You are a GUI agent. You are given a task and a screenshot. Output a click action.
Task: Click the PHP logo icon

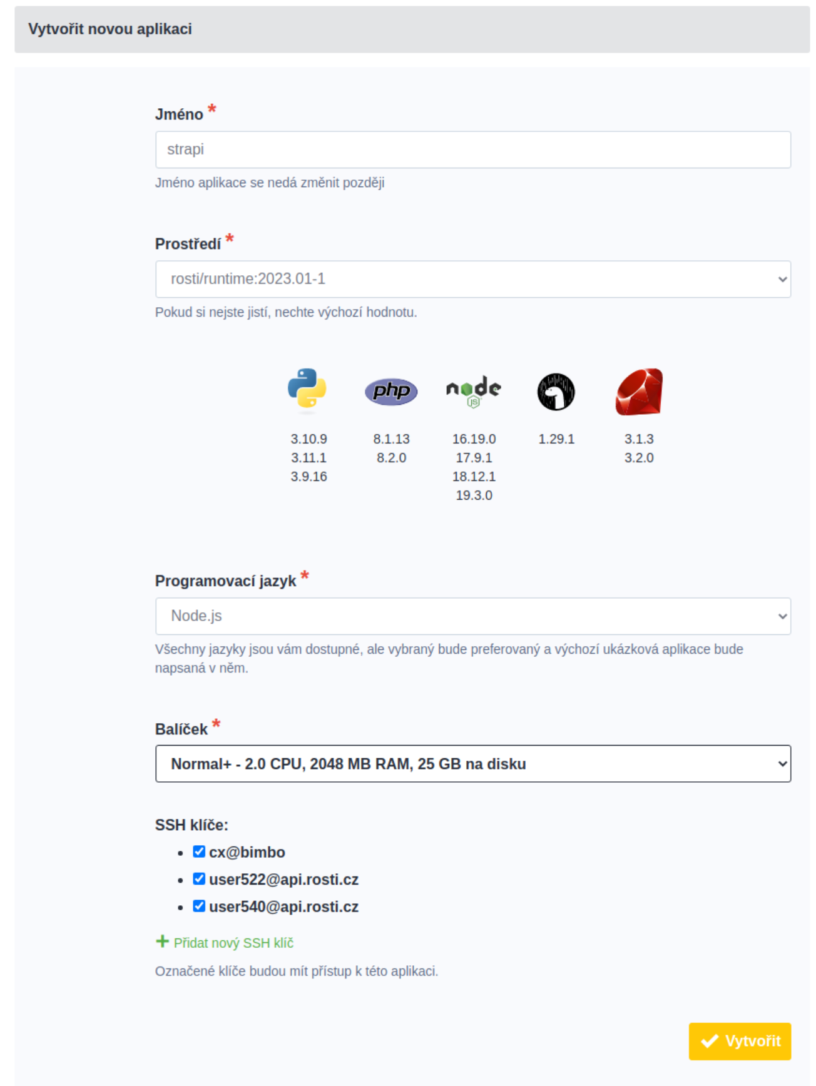[x=391, y=392]
